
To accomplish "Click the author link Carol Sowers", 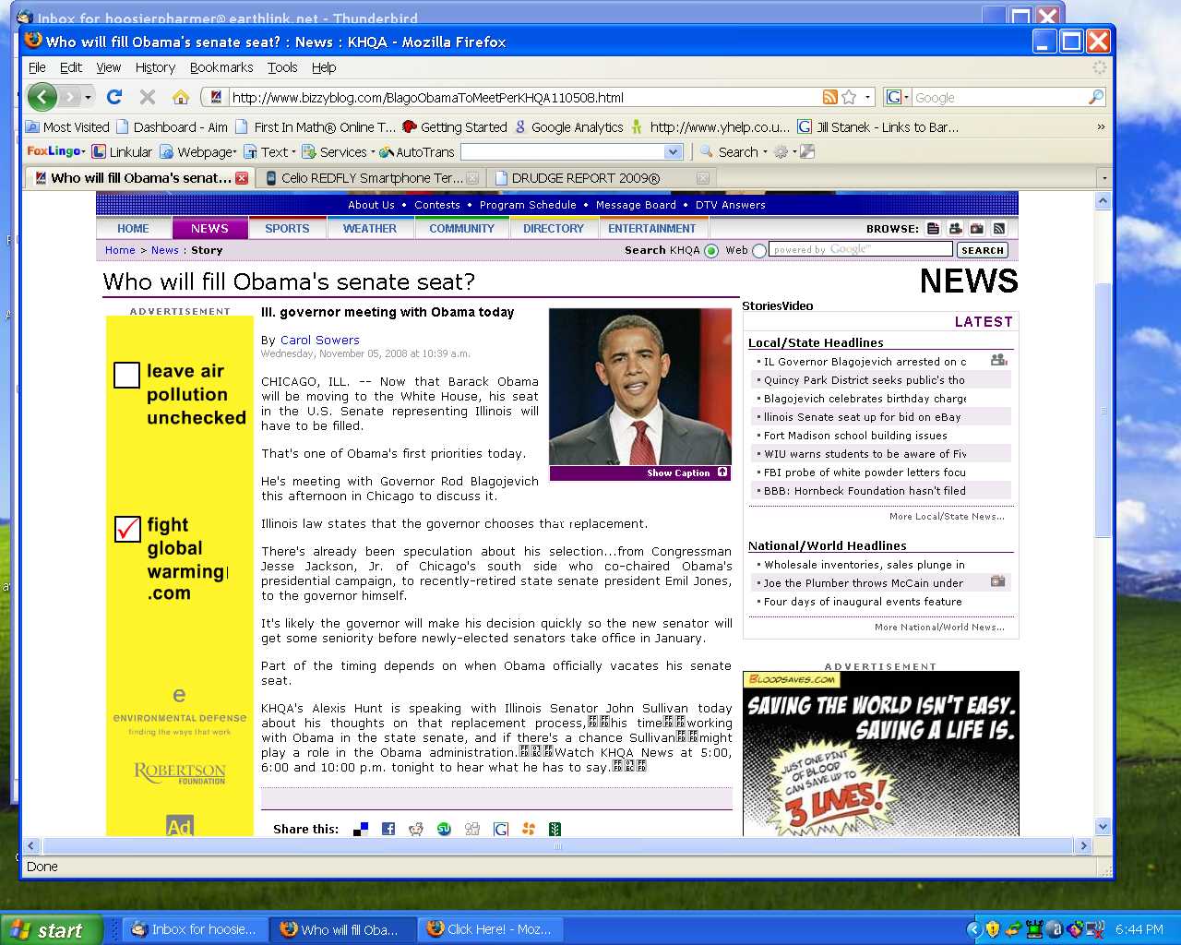I will 319,340.
